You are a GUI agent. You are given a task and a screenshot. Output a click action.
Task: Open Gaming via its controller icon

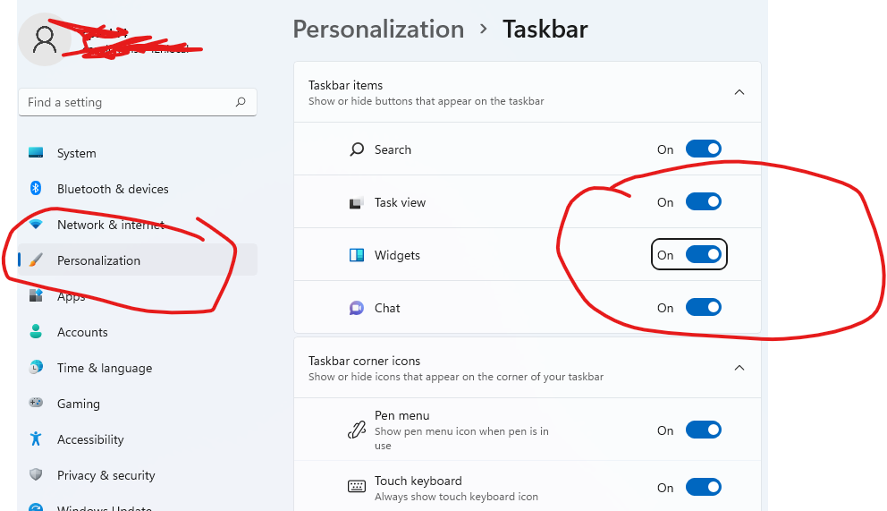(x=36, y=404)
